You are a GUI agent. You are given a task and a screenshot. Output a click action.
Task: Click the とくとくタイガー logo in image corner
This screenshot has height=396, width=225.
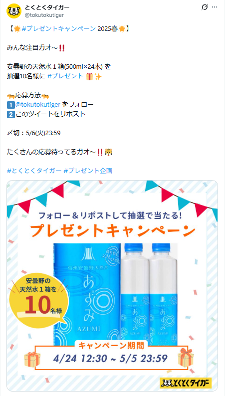click(x=186, y=383)
